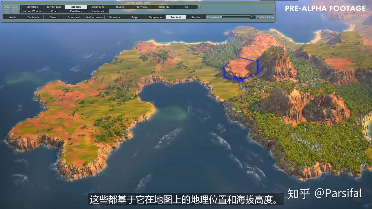Click the question mark help icon
This screenshot has width=372, height=209.
pyautogui.click(x=199, y=7)
